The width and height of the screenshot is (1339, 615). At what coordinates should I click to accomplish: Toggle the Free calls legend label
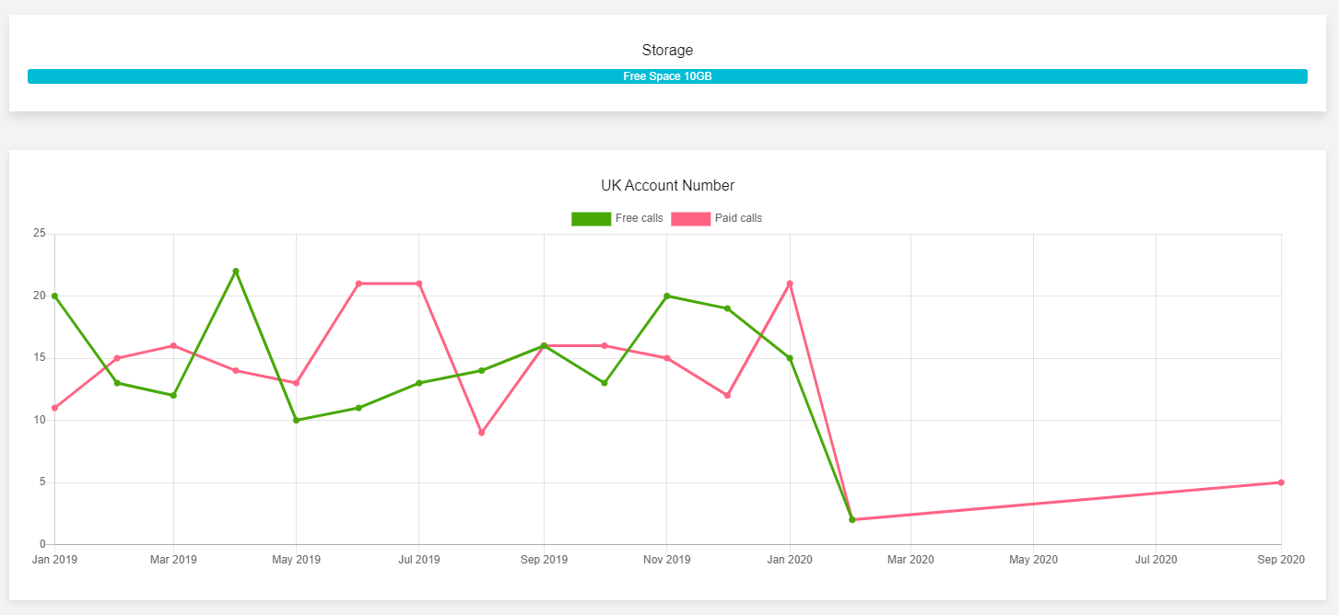[639, 218]
